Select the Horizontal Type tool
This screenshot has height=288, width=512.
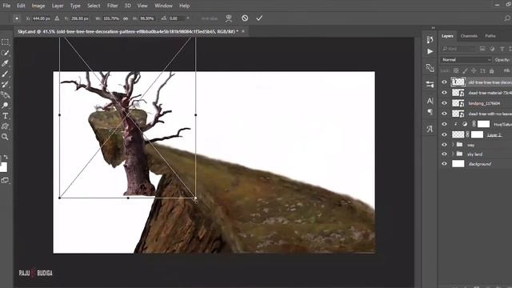pos(5,116)
